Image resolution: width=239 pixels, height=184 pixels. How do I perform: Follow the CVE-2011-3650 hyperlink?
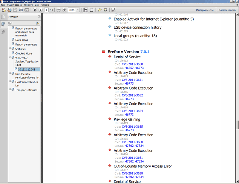click(x=132, y=64)
